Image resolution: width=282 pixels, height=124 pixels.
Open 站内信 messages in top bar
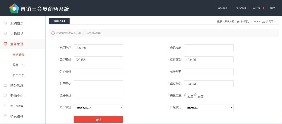(x=258, y=8)
